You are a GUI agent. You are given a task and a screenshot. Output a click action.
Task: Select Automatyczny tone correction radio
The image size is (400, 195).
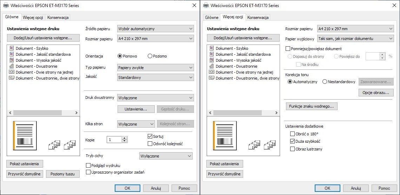pyautogui.click(x=290, y=82)
